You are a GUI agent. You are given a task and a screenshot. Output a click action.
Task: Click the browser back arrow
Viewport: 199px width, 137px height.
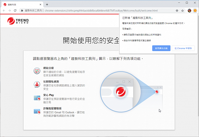tap(4, 10)
